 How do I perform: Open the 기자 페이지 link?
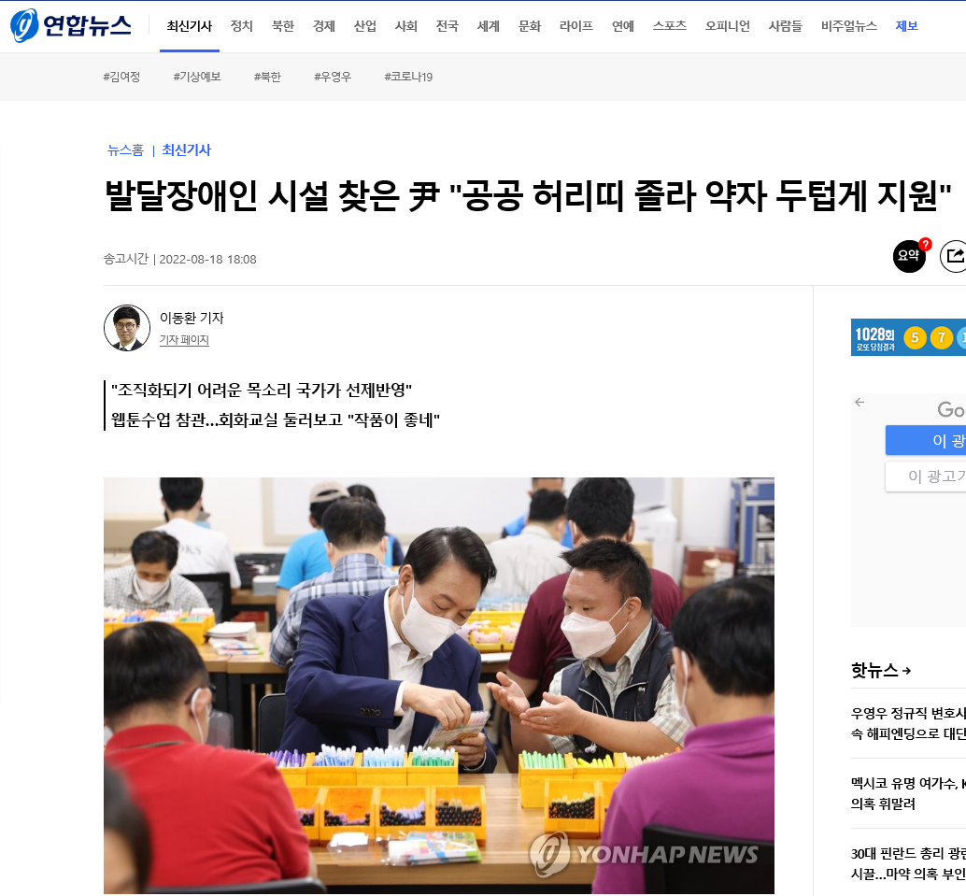[184, 339]
